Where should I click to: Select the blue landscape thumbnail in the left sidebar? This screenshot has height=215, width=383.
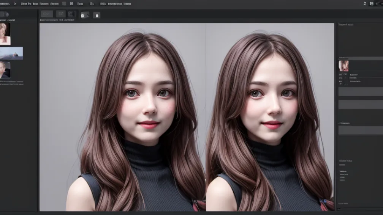click(11, 53)
